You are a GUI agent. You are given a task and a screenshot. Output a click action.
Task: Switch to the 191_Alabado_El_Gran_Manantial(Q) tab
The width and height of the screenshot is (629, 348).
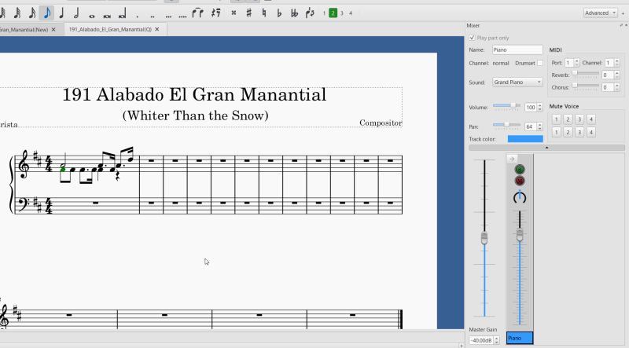click(110, 30)
